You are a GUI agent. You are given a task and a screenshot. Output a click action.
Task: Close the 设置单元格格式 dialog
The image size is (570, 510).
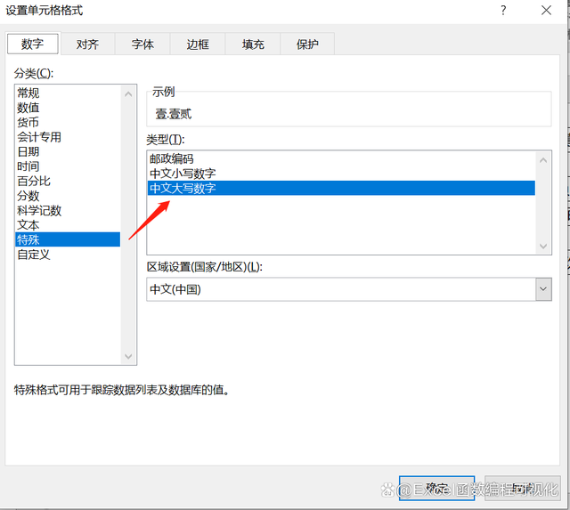coord(546,11)
